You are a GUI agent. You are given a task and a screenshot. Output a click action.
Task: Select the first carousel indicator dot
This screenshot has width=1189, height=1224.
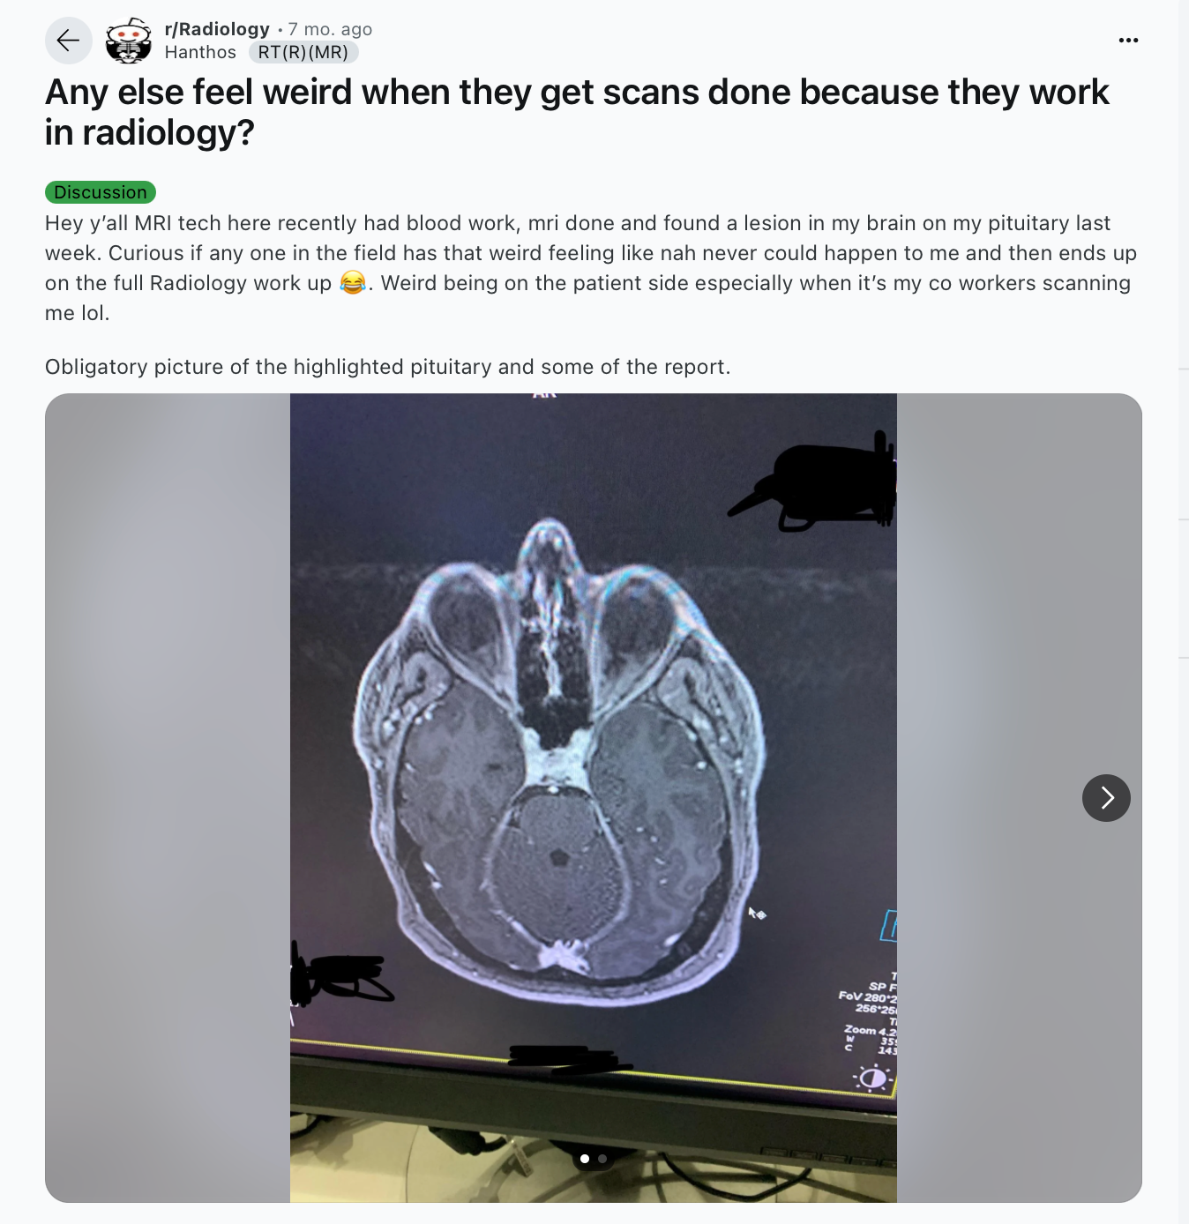click(585, 1159)
